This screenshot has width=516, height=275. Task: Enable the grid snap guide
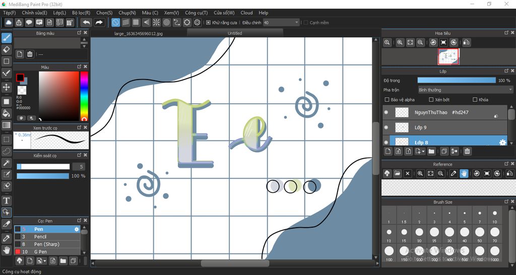(x=136, y=22)
